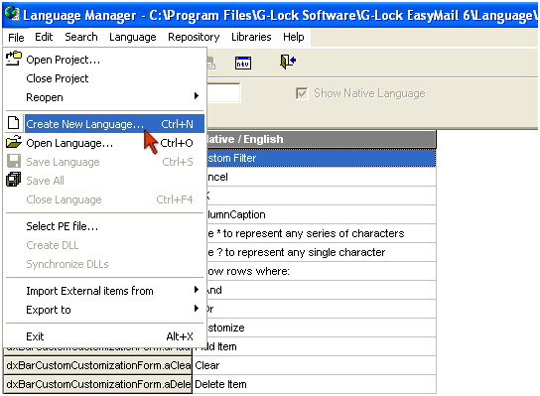Click the Synchronize DLLs menu entry
The width and height of the screenshot is (540, 396).
click(x=104, y=264)
